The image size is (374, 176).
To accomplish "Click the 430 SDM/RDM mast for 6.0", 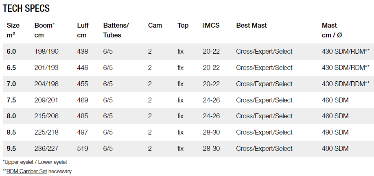I will pos(346,52).
